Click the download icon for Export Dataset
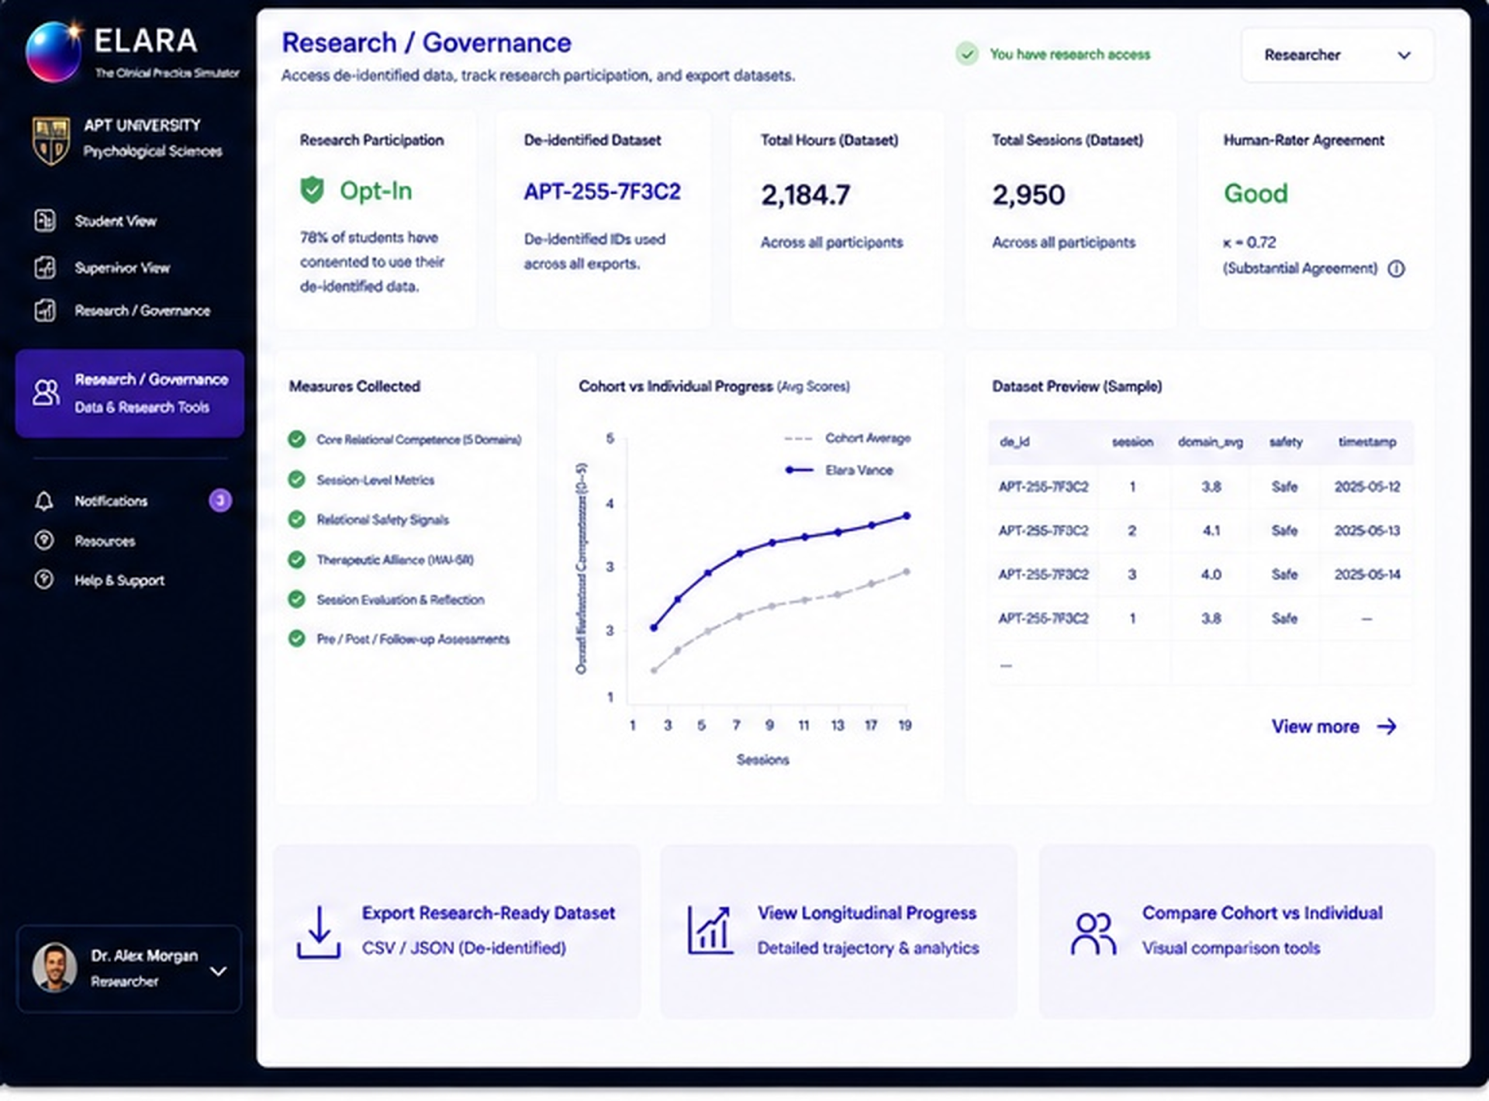 pyautogui.click(x=319, y=931)
